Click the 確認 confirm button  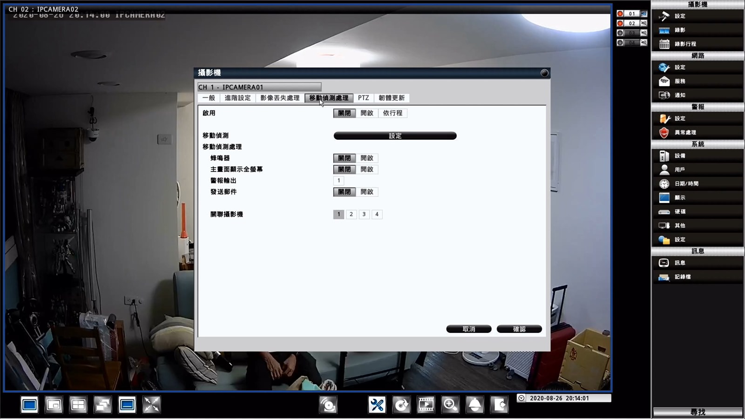pos(519,329)
